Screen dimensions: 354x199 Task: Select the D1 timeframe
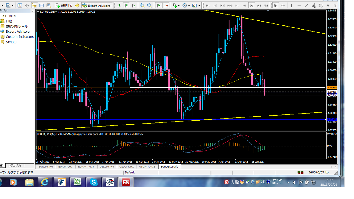coord(251,6)
